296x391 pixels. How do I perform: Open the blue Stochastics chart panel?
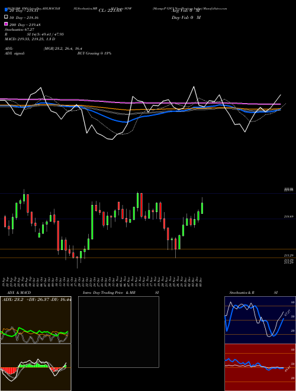coord(260,320)
